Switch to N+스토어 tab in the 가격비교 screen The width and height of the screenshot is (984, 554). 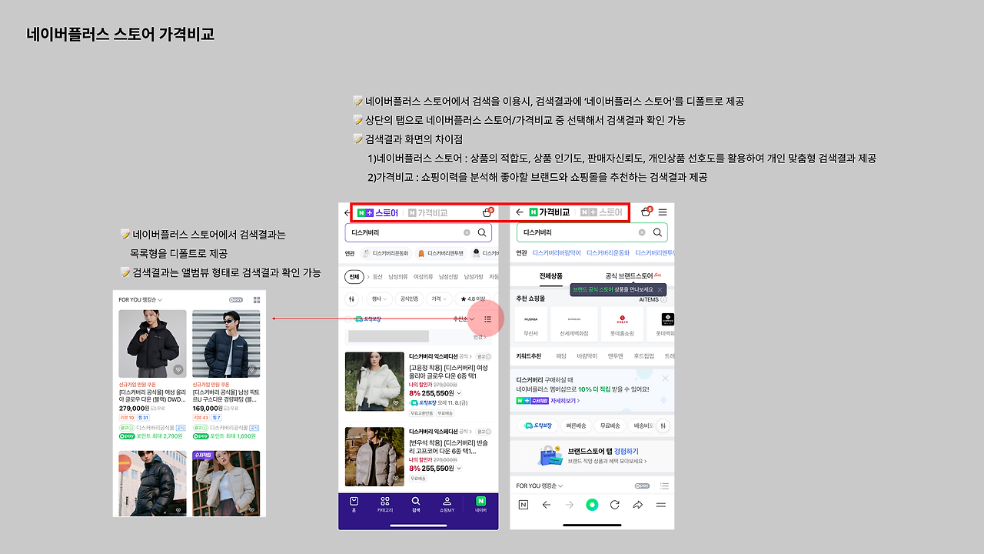(602, 212)
